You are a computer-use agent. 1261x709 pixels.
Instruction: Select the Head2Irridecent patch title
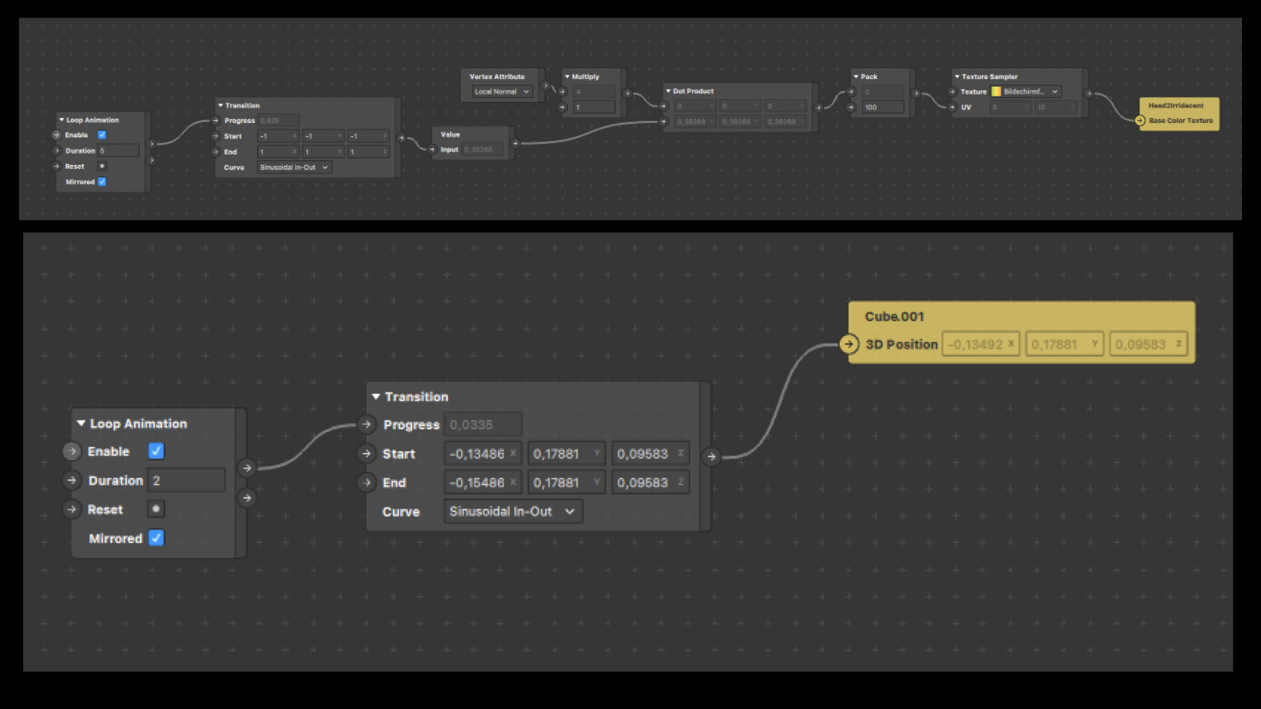pyautogui.click(x=1176, y=106)
